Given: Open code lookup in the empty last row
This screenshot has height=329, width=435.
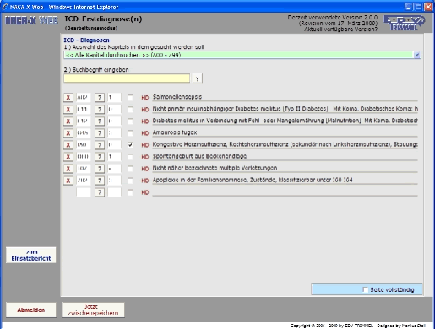Looking at the screenshot, I should [100, 192].
